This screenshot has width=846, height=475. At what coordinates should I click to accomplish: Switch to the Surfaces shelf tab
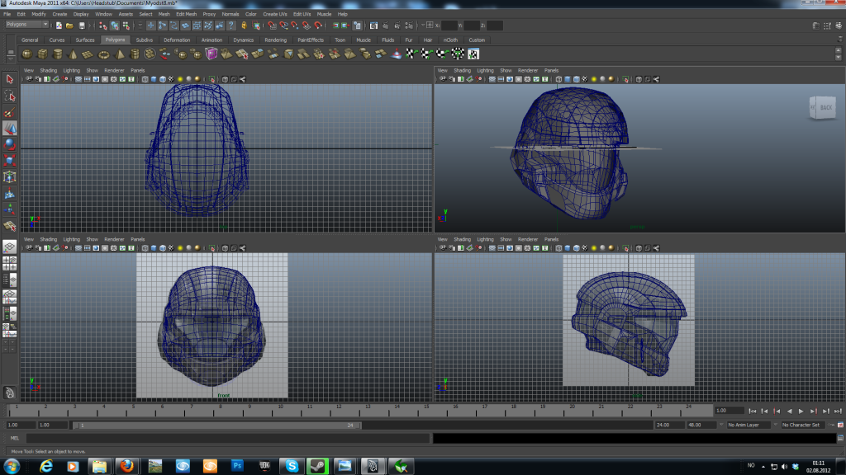tap(85, 40)
